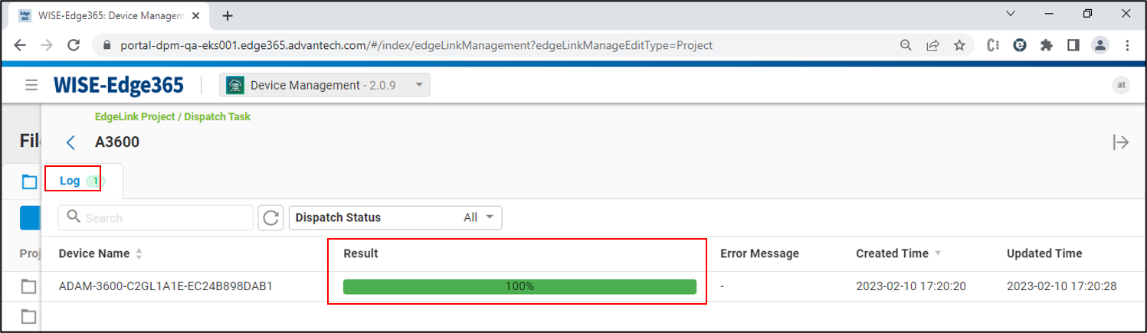Select the Log tab

tap(70, 181)
